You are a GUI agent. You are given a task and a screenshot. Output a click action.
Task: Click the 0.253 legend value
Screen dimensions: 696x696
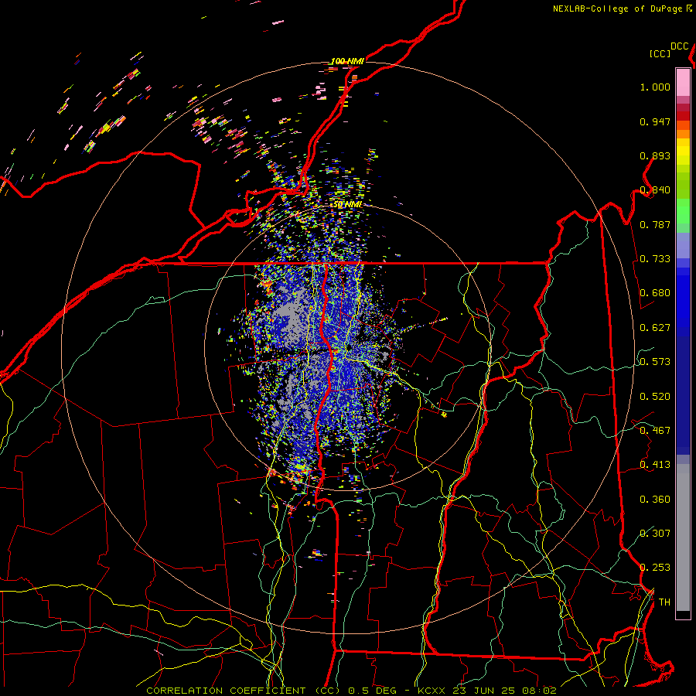tap(655, 568)
